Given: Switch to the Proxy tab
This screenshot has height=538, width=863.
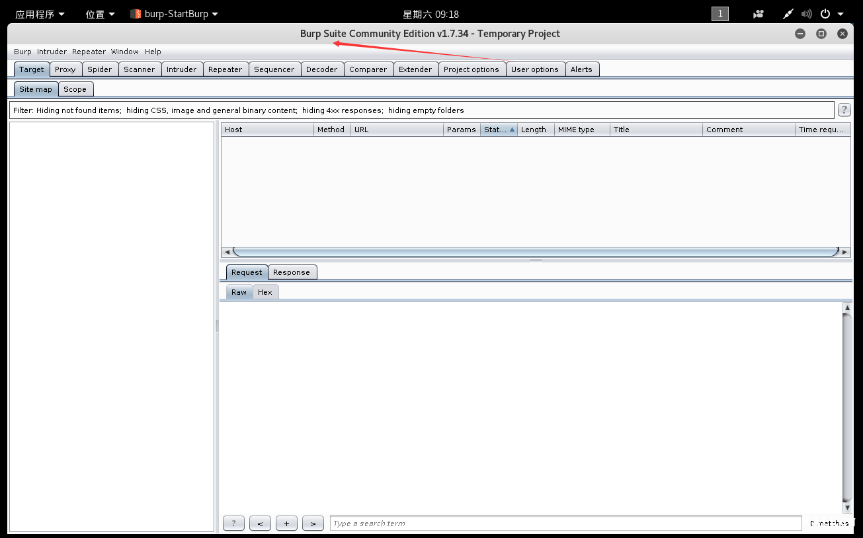Looking at the screenshot, I should tap(65, 69).
